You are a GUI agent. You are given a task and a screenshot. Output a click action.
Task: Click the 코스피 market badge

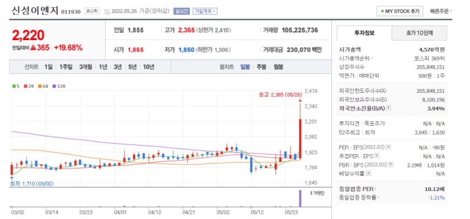[x=92, y=11]
